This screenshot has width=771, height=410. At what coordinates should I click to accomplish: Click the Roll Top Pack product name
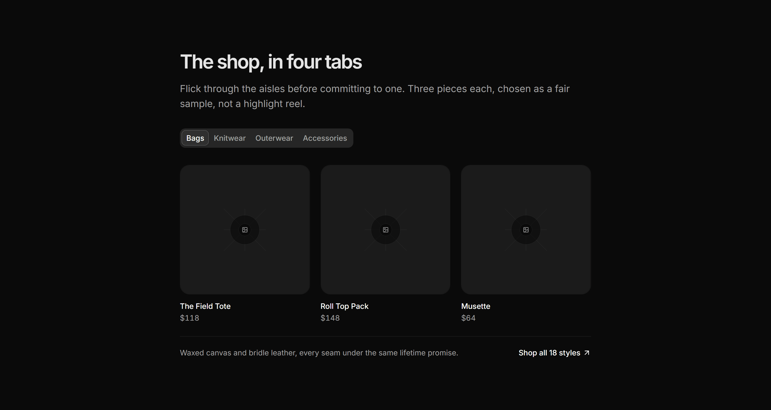point(345,306)
